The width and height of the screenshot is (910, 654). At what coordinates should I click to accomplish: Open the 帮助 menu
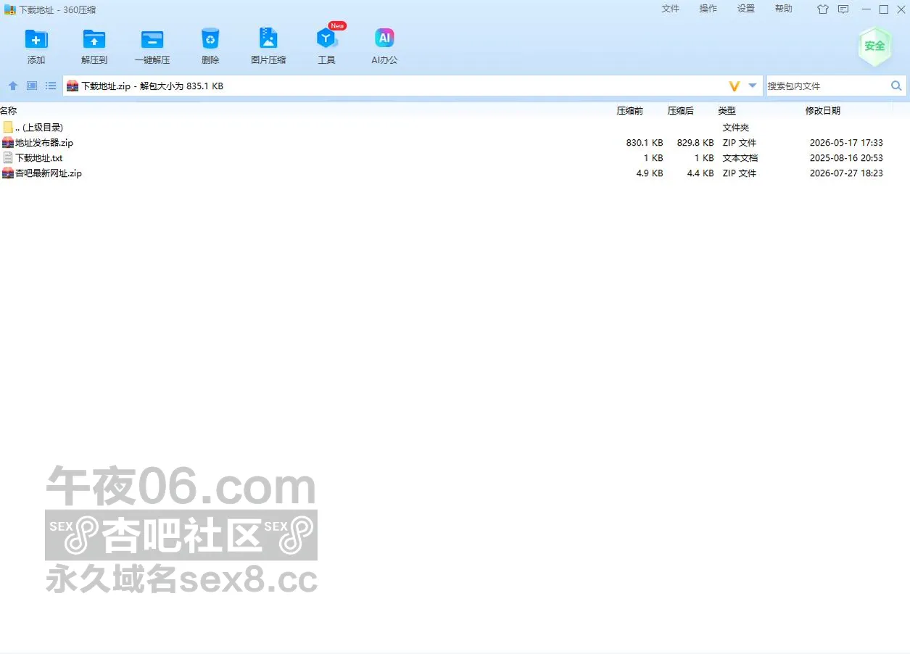click(784, 9)
